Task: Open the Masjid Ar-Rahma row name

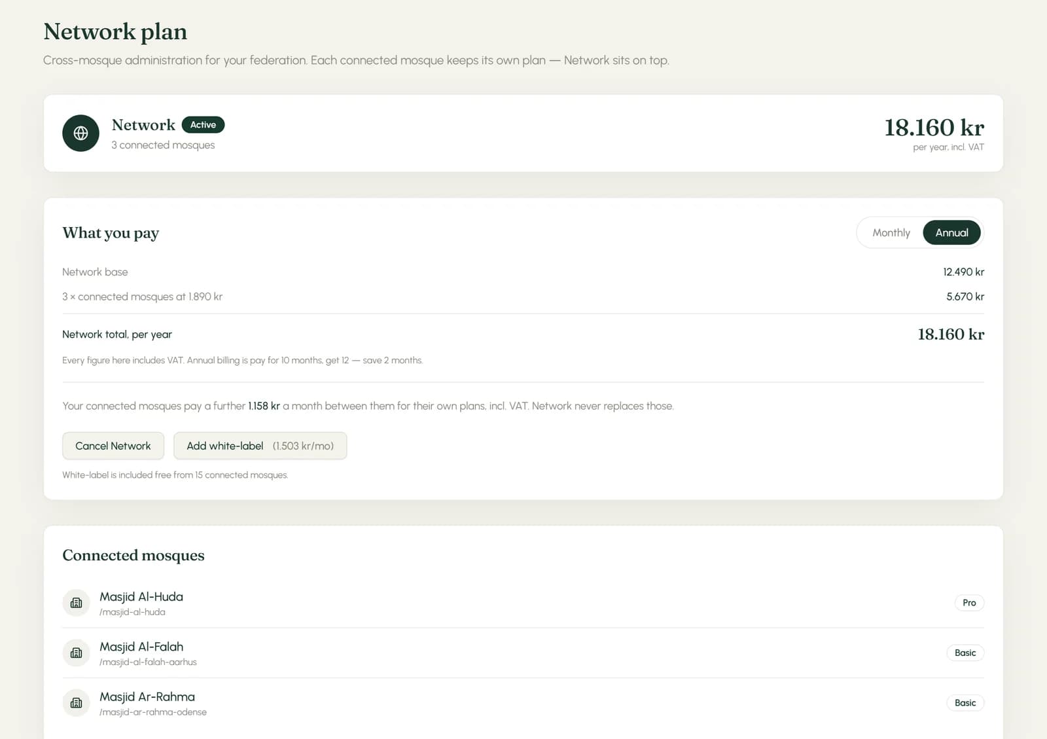Action: [x=147, y=696]
